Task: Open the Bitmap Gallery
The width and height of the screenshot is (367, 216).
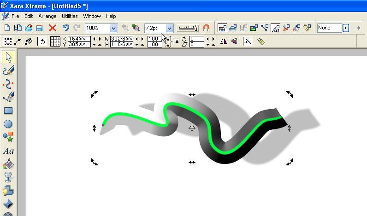Action: tap(254, 28)
